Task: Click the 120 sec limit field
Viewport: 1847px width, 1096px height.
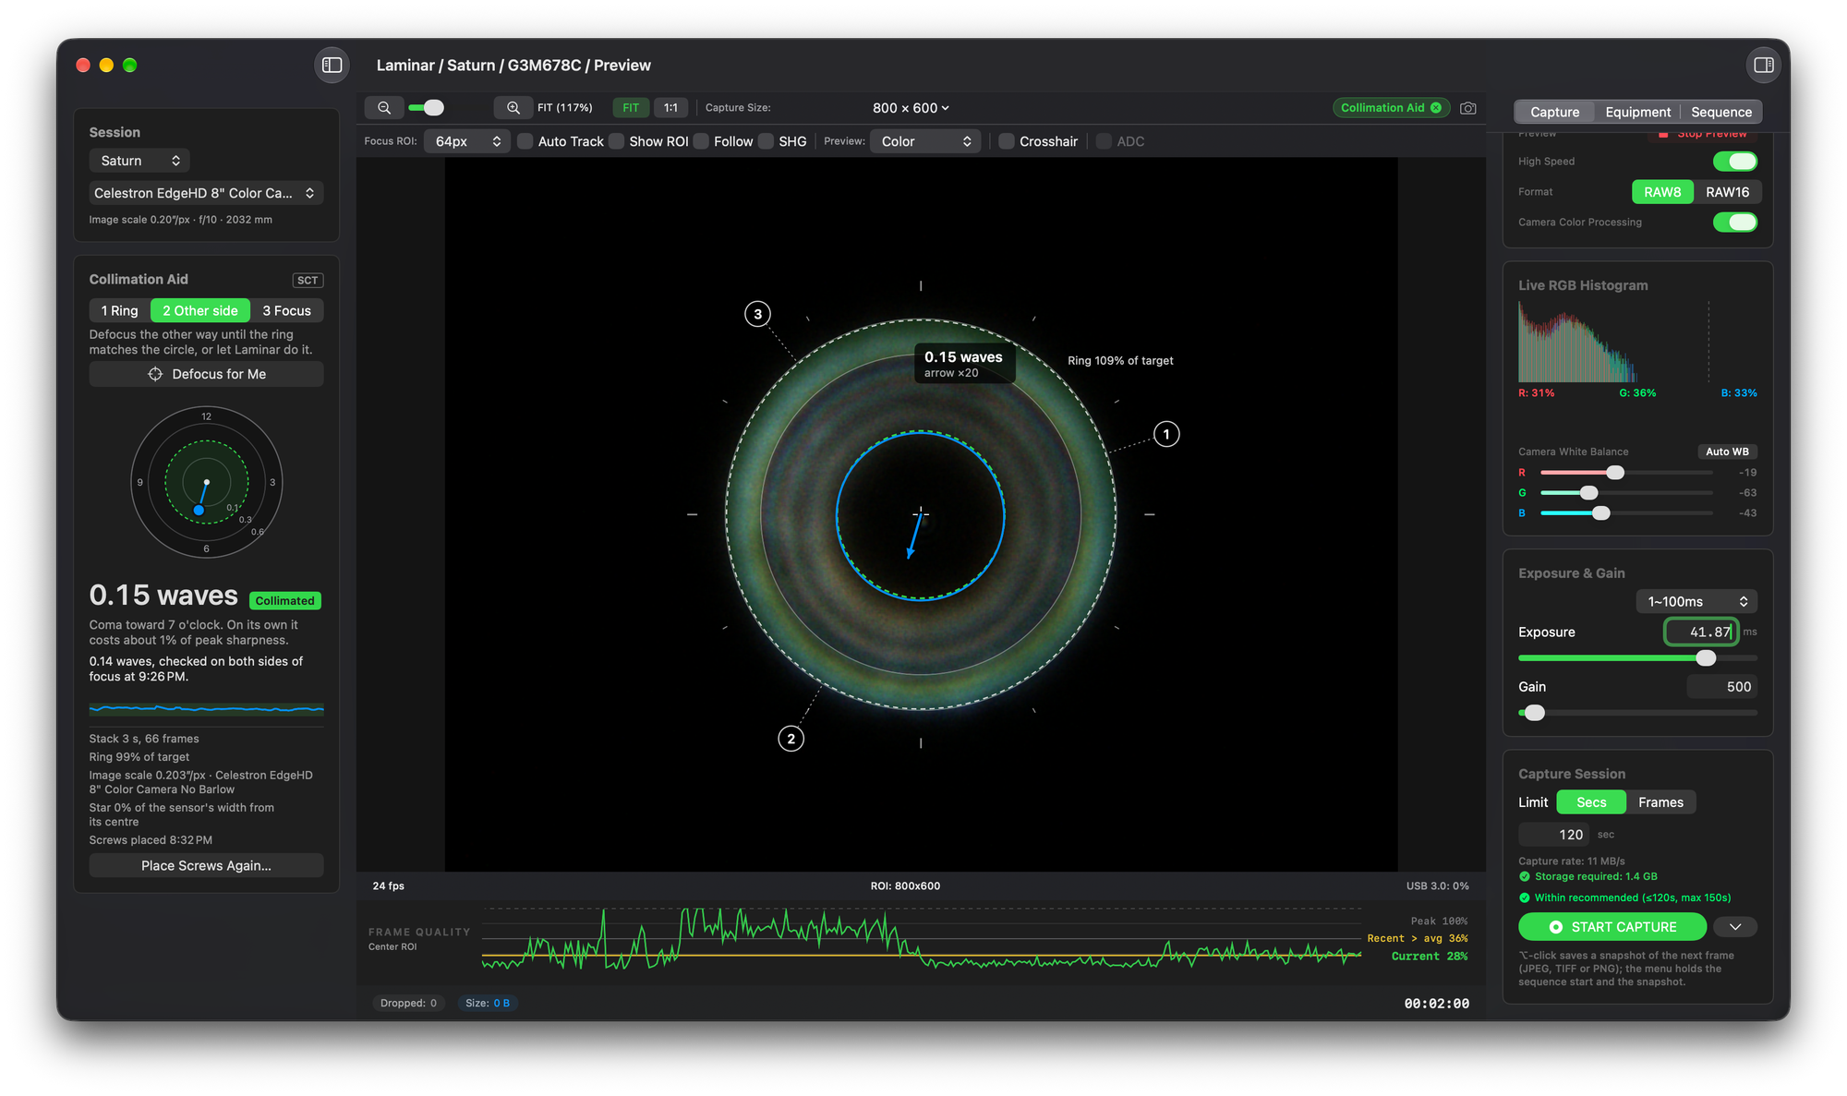Action: pos(1555,835)
